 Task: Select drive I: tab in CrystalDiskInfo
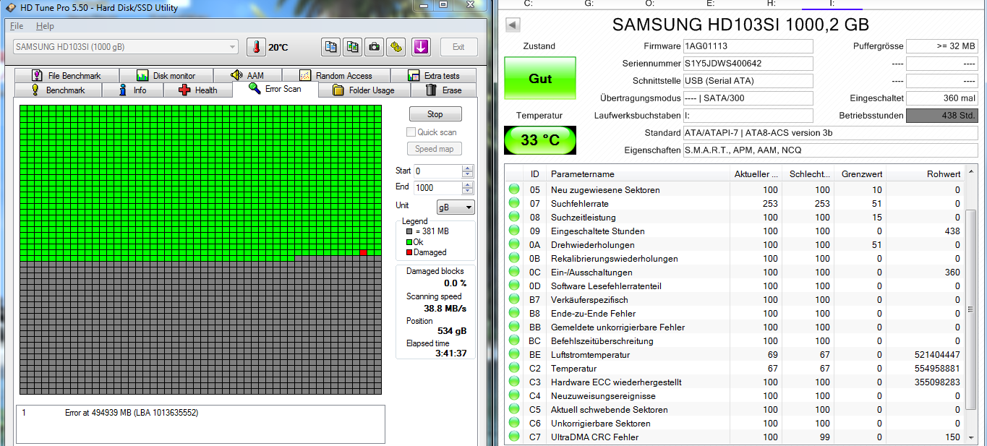pos(832,4)
